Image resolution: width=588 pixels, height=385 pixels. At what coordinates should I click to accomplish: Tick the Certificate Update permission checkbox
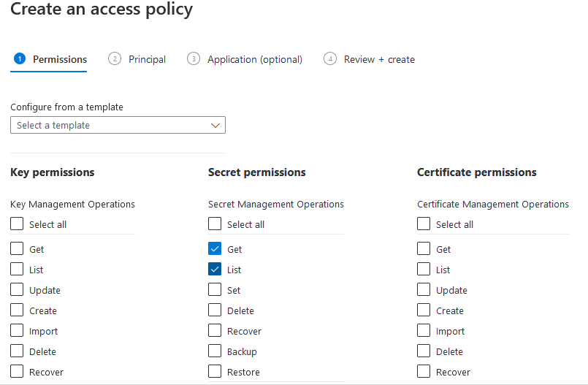[x=424, y=289]
